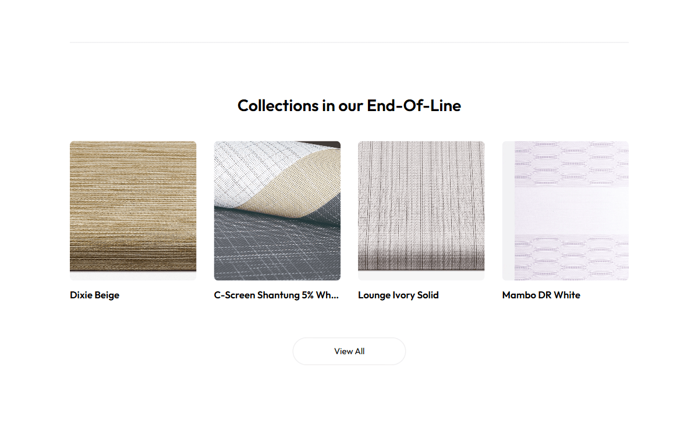Open the C-Screen Shantung fabric image
This screenshot has height=435, width=698.
(x=277, y=210)
